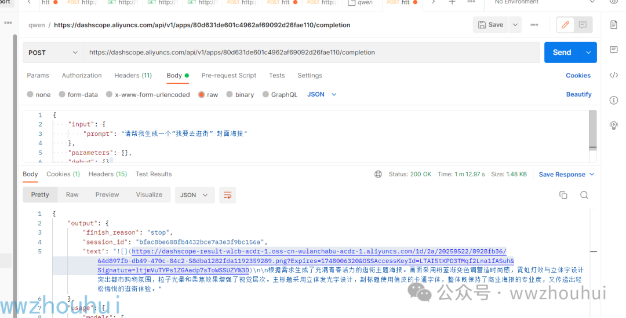
Task: Select the GraphQL body type radio
Action: [x=265, y=94]
